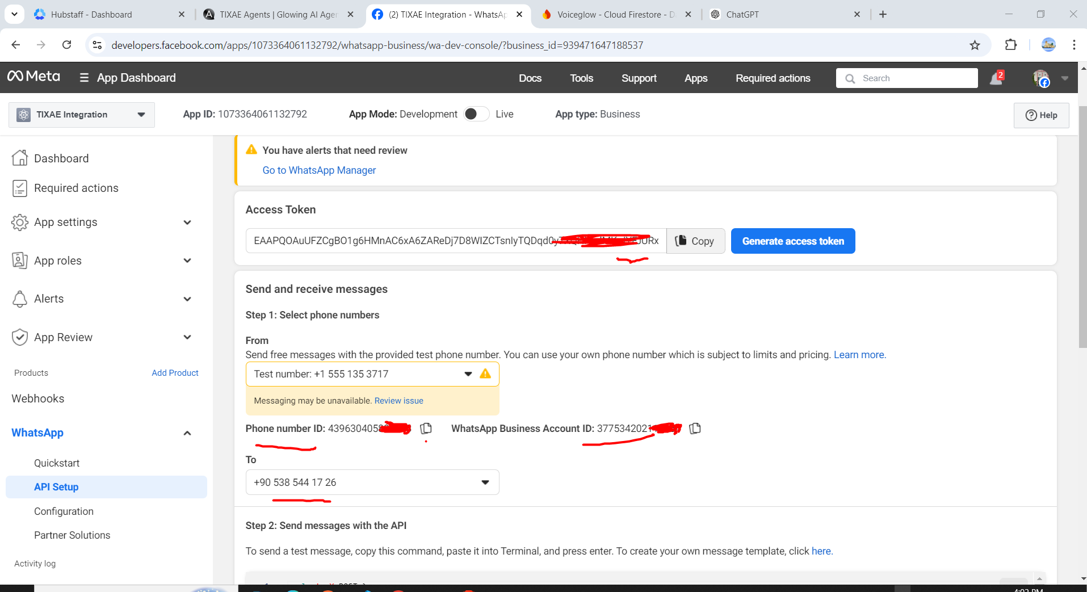
Task: Bookmark the page with the star icon
Action: click(975, 45)
